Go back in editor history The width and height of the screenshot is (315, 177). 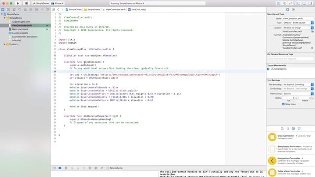(58, 9)
